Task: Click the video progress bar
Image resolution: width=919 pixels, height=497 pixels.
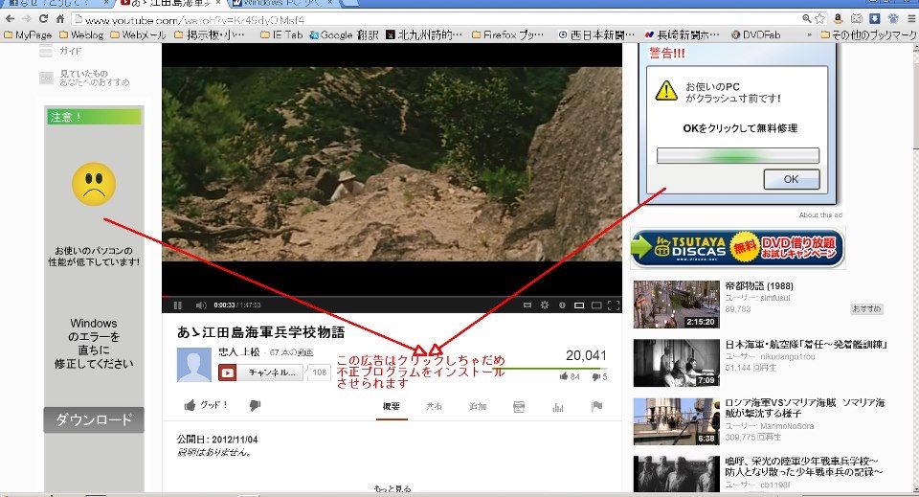Action: coord(392,297)
